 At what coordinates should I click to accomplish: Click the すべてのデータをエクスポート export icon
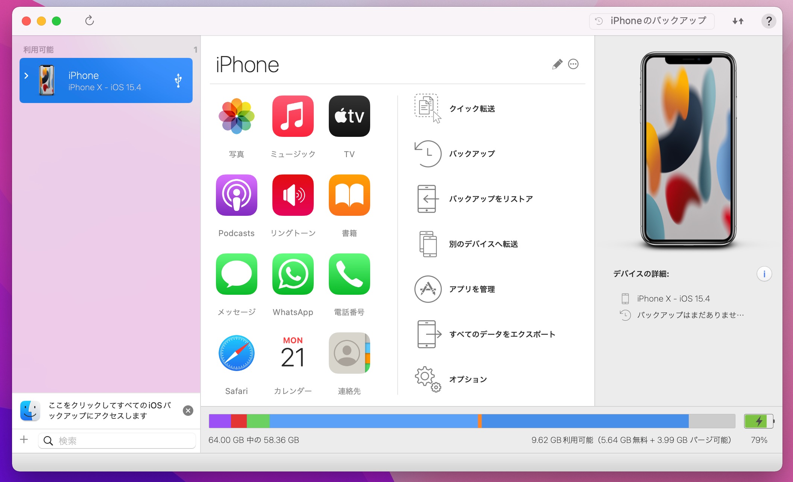[x=429, y=334]
